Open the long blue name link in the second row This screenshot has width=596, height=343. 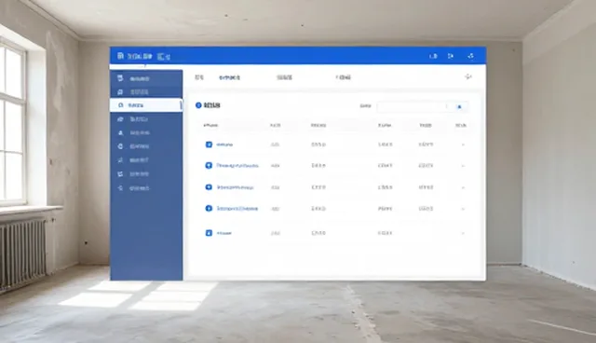pos(237,166)
